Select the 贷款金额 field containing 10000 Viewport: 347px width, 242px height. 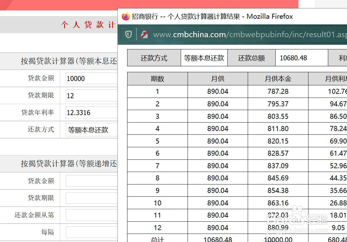pyautogui.click(x=91, y=78)
